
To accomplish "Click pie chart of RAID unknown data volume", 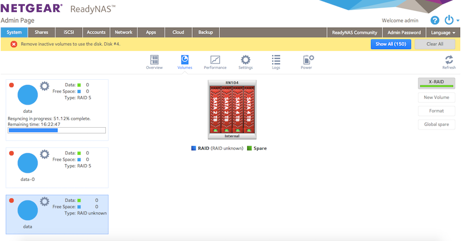I will coord(27,210).
